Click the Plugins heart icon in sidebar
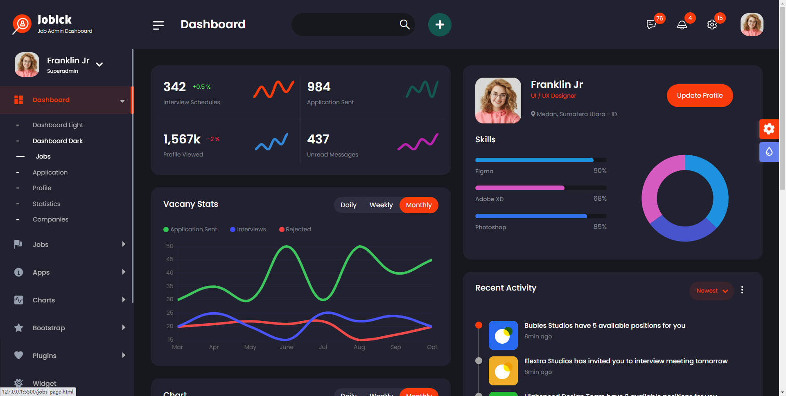 point(18,355)
